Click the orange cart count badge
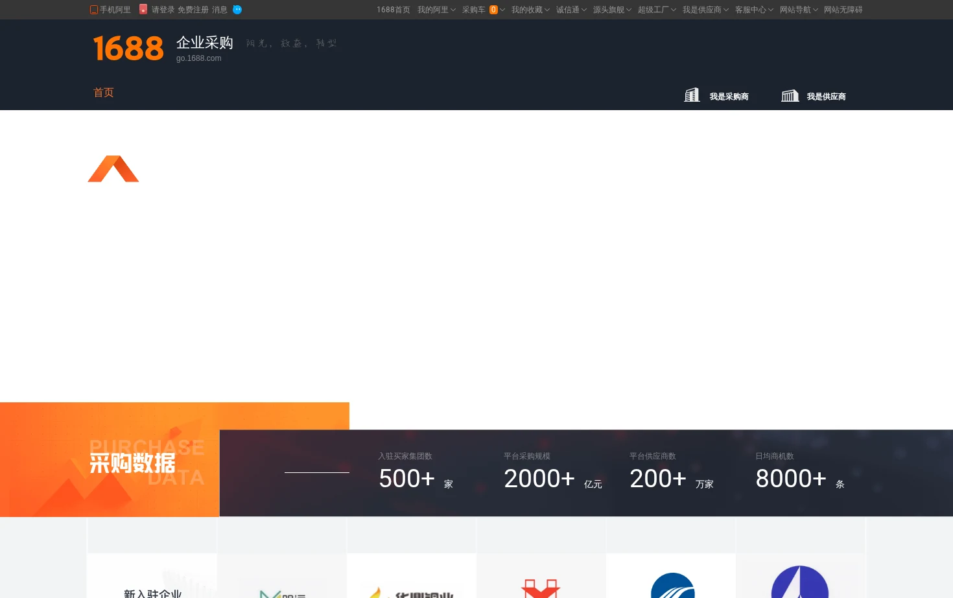The height and width of the screenshot is (598, 953). [x=493, y=10]
